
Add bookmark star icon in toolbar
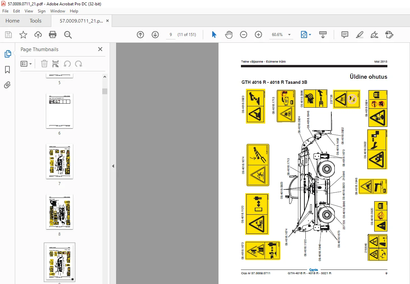pos(23,35)
